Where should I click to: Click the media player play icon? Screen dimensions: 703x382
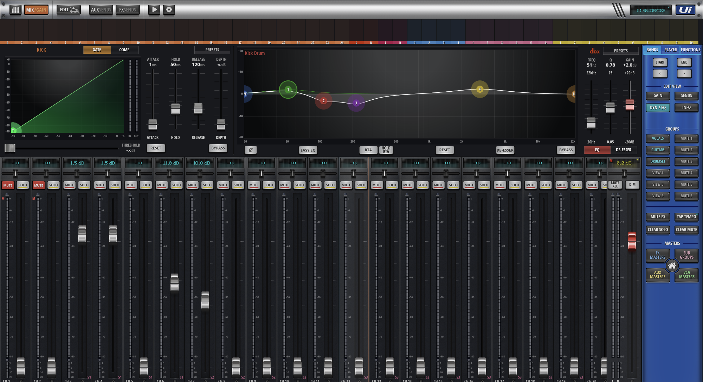(154, 9)
